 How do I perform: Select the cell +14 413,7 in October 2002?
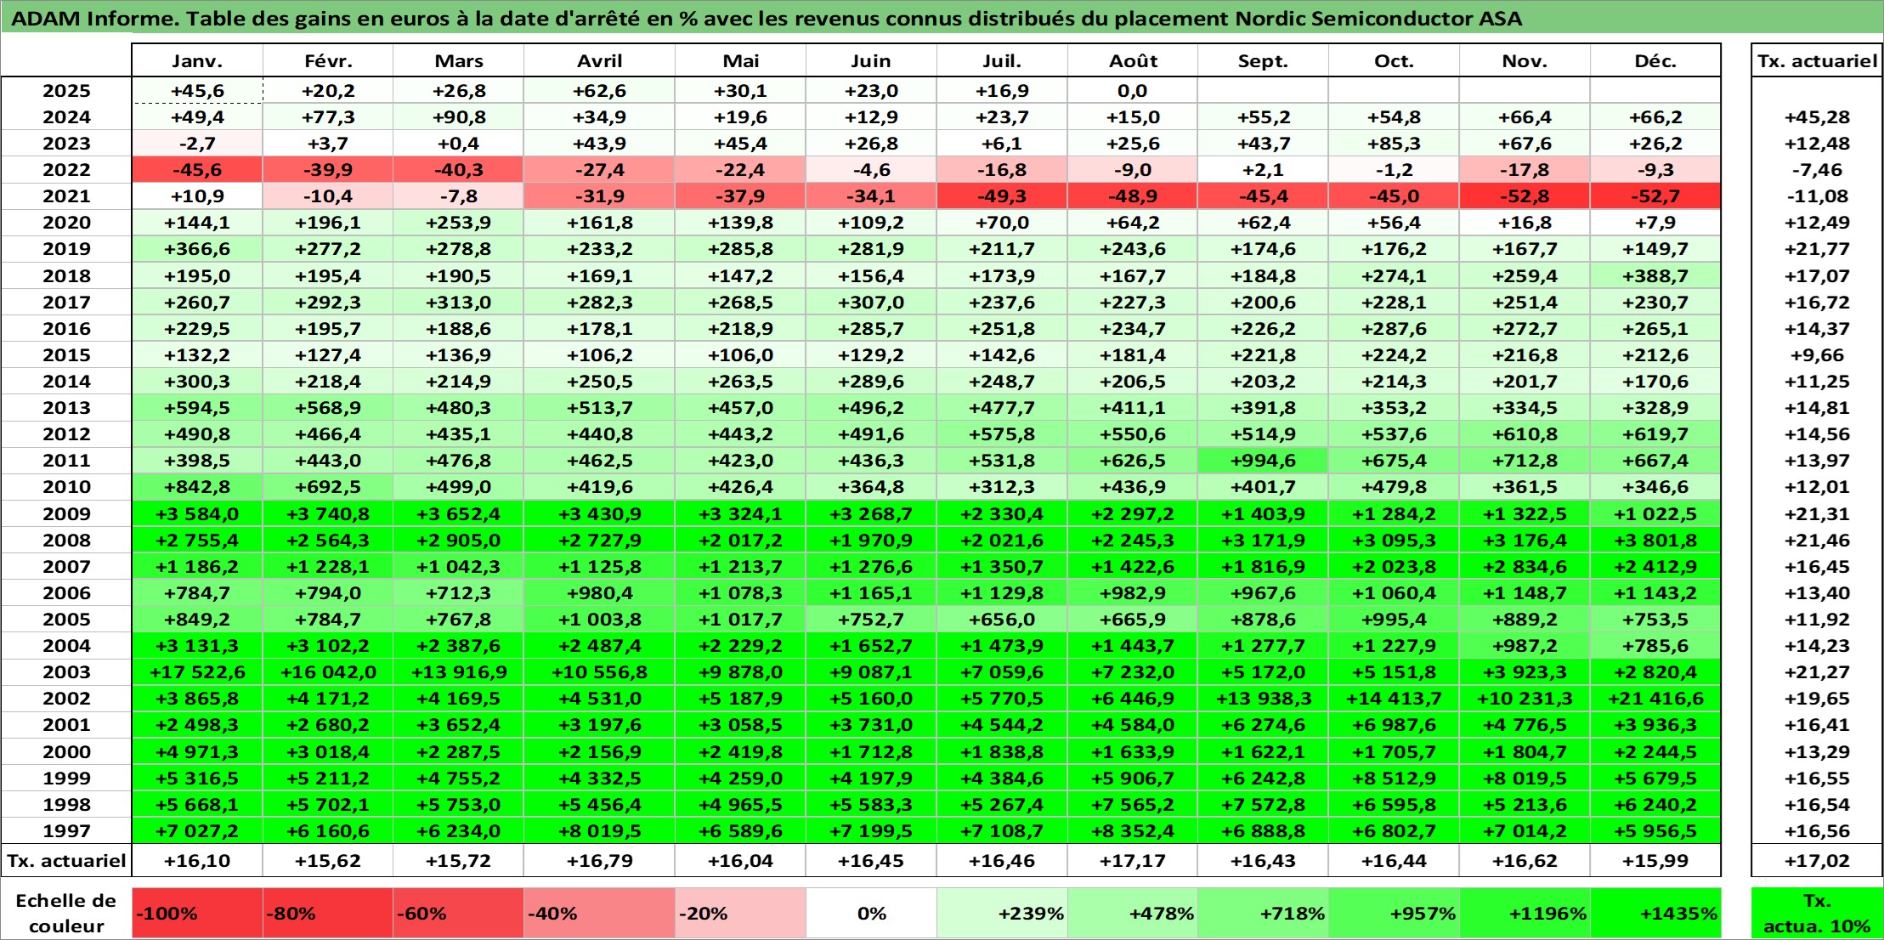click(x=1394, y=699)
